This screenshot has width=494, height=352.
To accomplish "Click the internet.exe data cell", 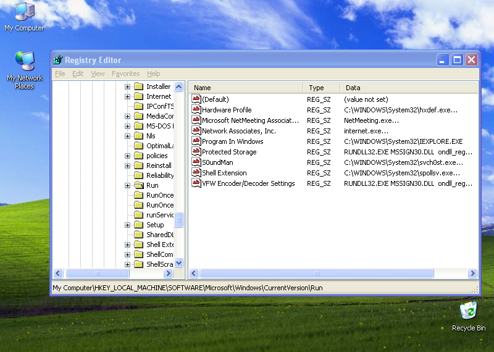I will (366, 131).
